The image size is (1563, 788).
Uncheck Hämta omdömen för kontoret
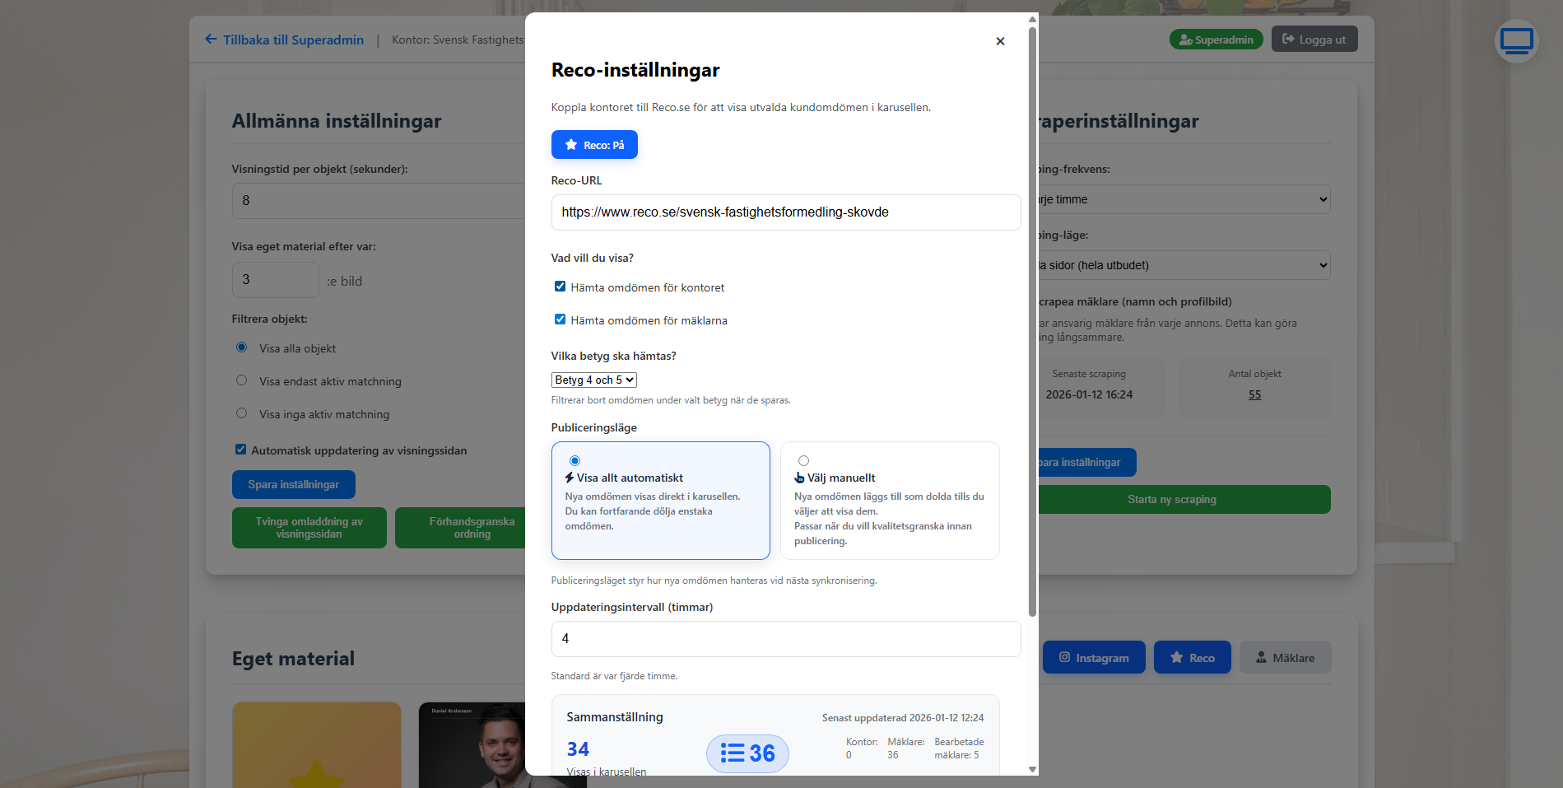(x=560, y=287)
